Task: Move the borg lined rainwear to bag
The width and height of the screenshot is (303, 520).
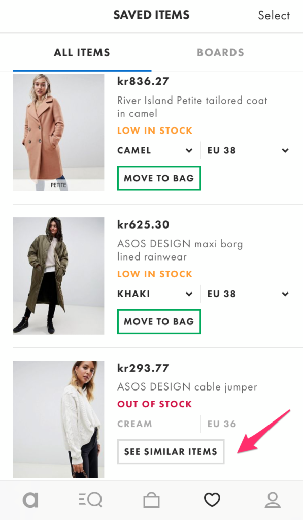Action: (159, 321)
